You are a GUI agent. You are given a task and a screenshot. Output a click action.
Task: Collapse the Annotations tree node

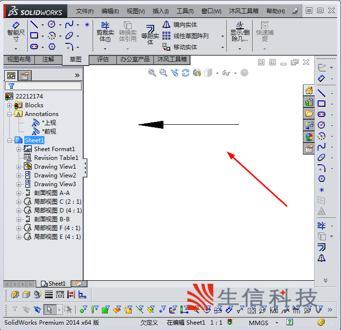(x=9, y=114)
